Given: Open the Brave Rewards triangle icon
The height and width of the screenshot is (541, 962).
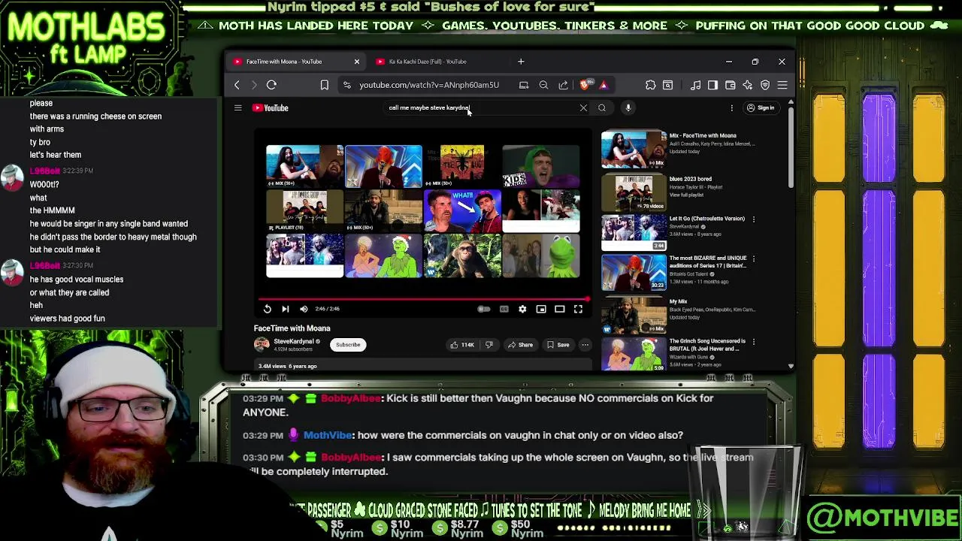Looking at the screenshot, I should pyautogui.click(x=603, y=85).
